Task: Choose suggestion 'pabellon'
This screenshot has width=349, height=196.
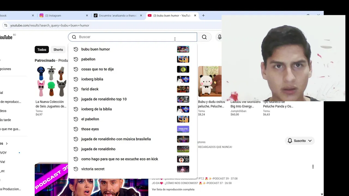Action: click(x=133, y=59)
